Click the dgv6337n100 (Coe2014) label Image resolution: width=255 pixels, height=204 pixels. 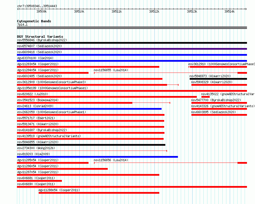tap(35, 58)
